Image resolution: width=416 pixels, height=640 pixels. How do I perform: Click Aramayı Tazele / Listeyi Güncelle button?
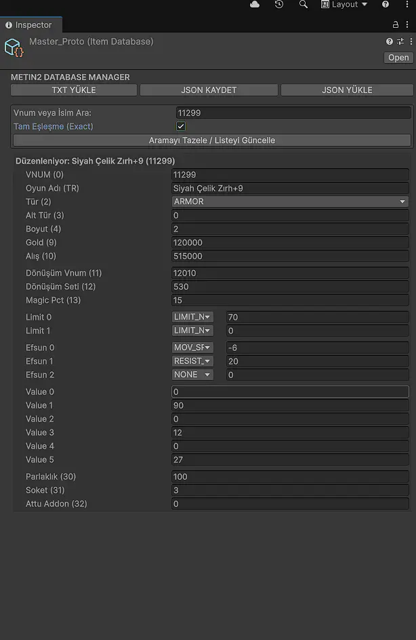(x=211, y=140)
